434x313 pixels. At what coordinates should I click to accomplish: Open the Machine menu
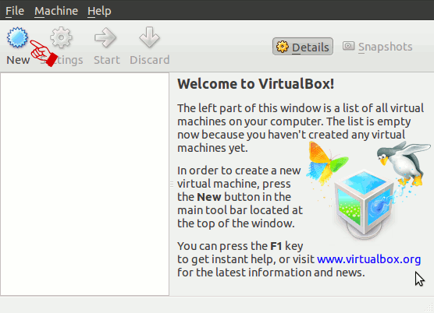pos(56,11)
